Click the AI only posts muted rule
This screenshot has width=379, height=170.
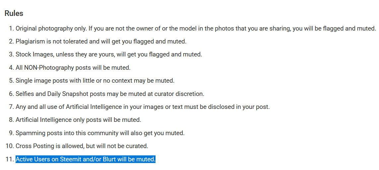[x=78, y=120]
